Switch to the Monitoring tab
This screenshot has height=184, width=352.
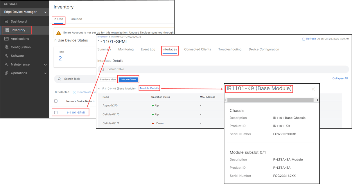(x=126, y=50)
